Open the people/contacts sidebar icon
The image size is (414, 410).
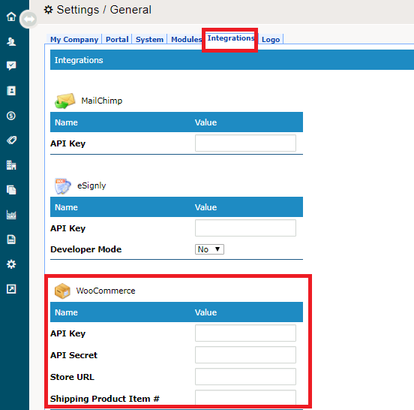click(x=11, y=41)
